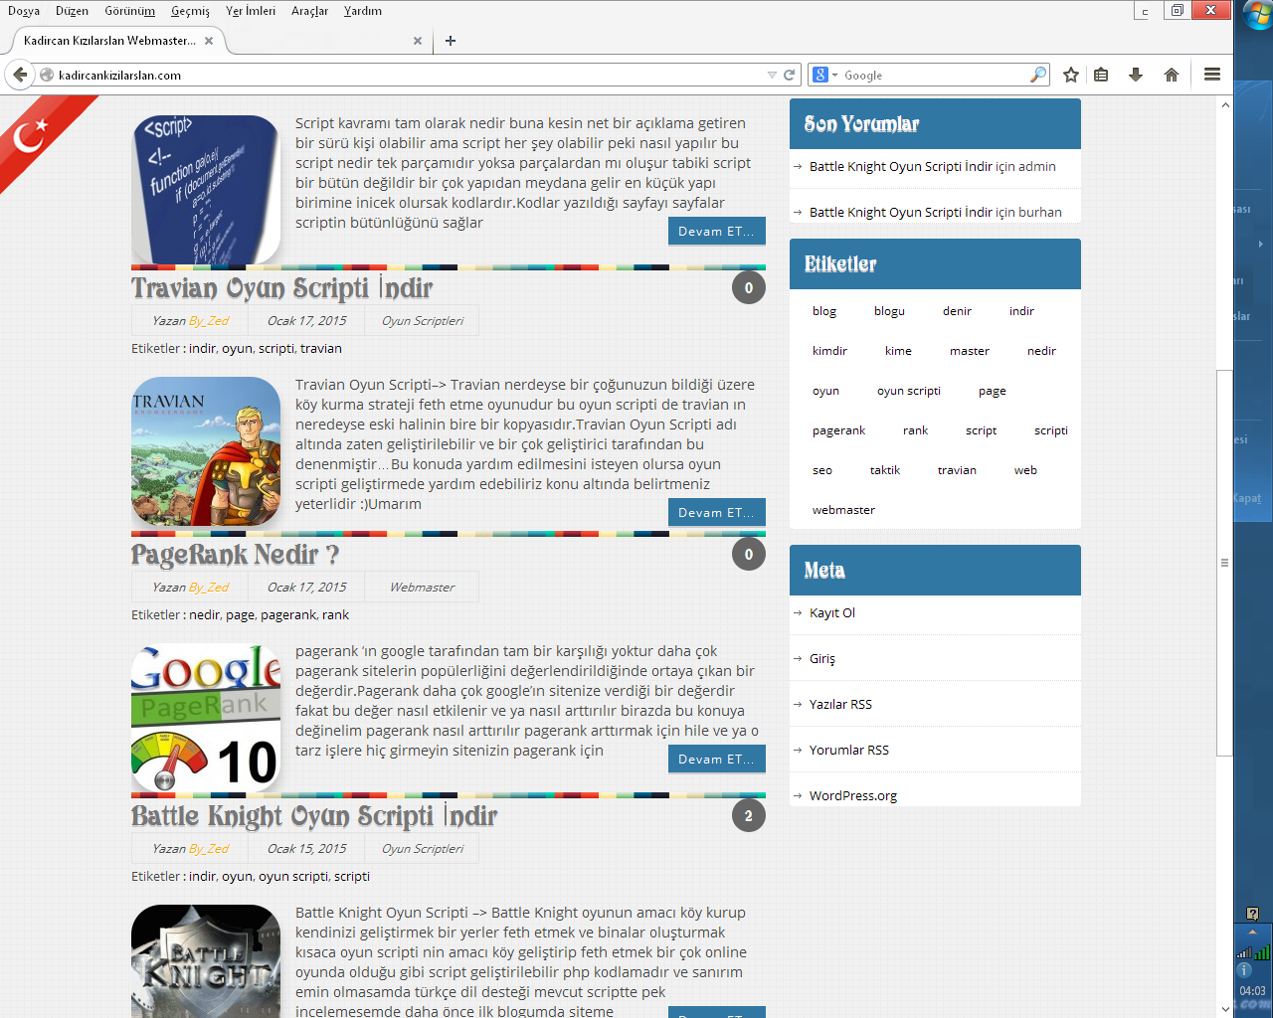Click the Windows start orb
This screenshot has width=1273, height=1018.
[1257, 15]
